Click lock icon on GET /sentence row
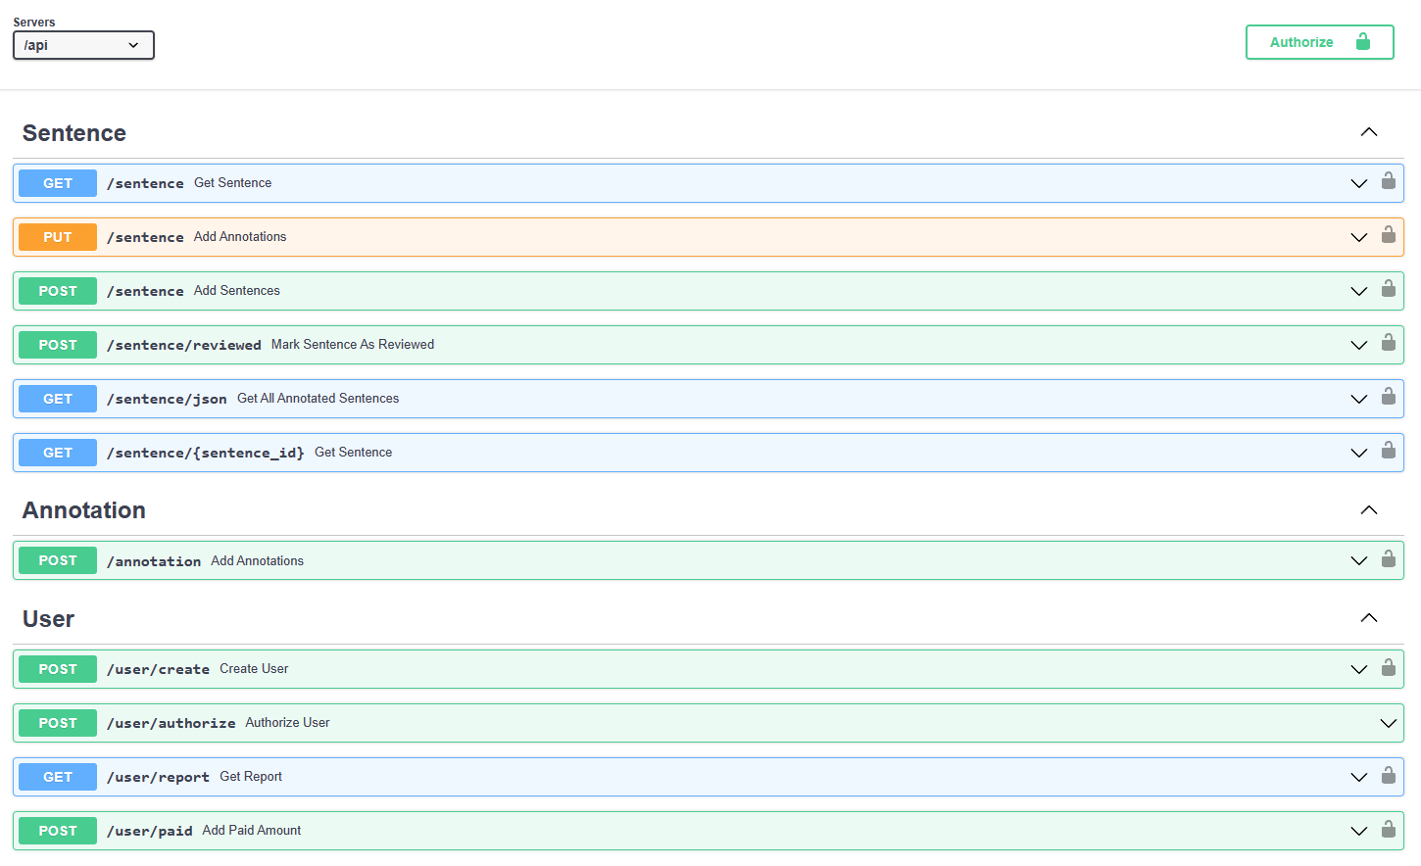Image resolution: width=1421 pixels, height=866 pixels. (x=1389, y=180)
